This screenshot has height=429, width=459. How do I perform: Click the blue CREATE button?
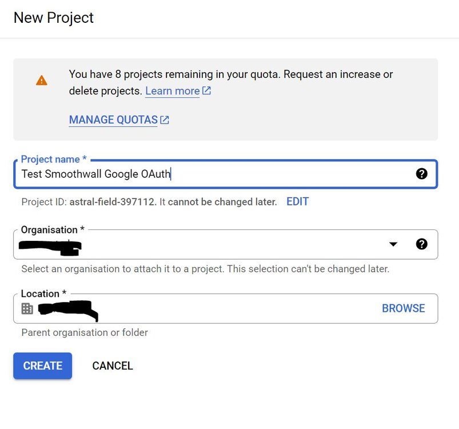pyautogui.click(x=42, y=366)
